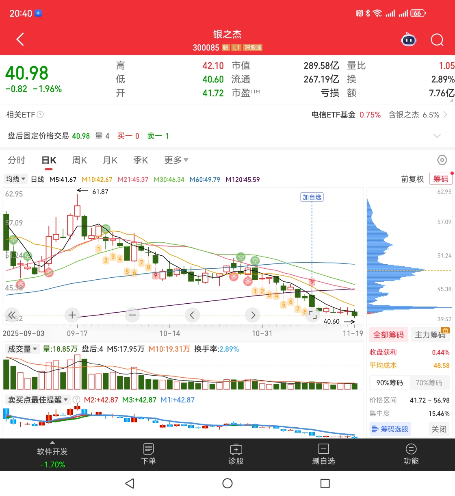Select the 主力筹码 option
The height and width of the screenshot is (496, 455).
pos(430,335)
